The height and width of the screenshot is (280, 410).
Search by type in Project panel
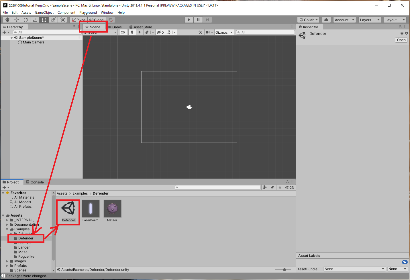pos(265,187)
